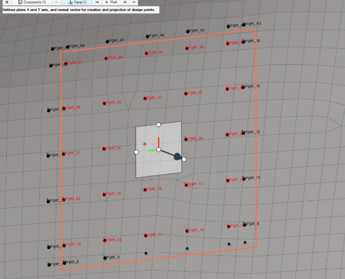Select the Target_10 design point
The height and width of the screenshot is (279, 345).
(187, 231)
